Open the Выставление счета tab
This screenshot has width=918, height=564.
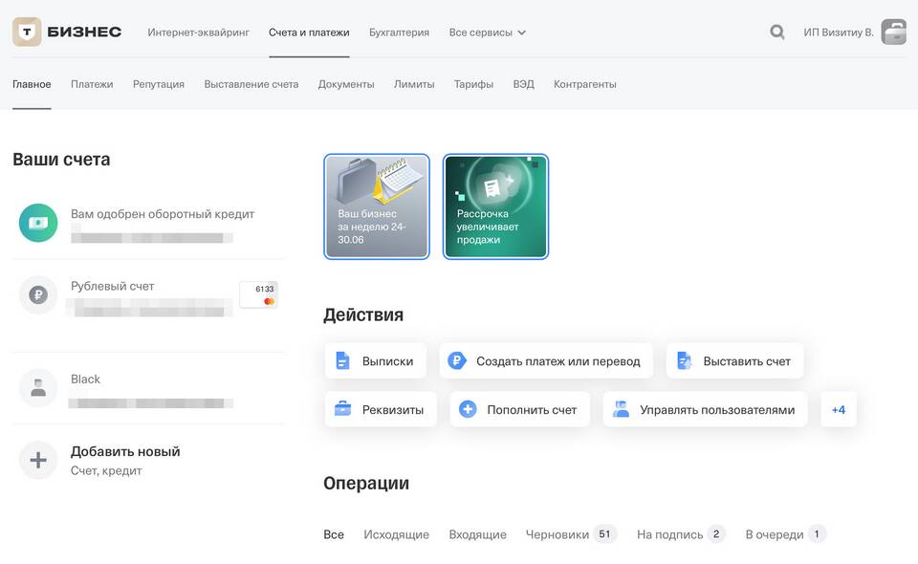[x=251, y=84]
